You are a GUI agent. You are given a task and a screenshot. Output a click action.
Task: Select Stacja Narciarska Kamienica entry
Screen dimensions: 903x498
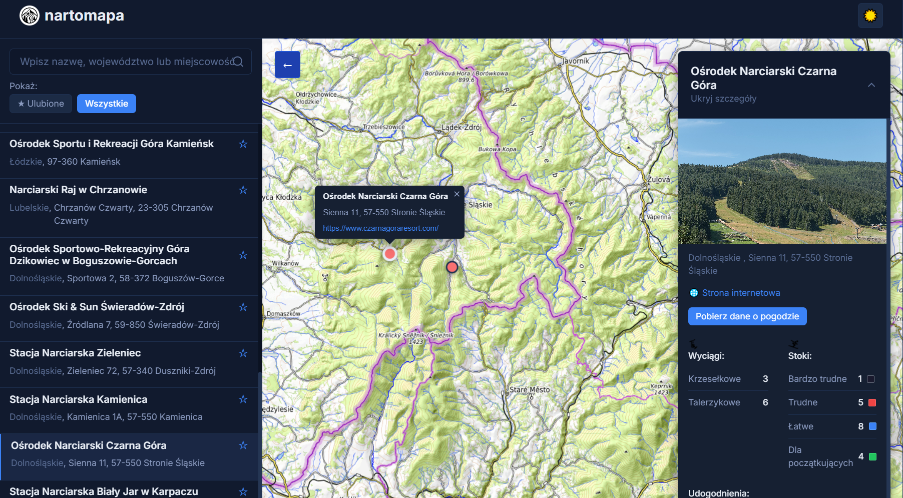click(x=129, y=410)
